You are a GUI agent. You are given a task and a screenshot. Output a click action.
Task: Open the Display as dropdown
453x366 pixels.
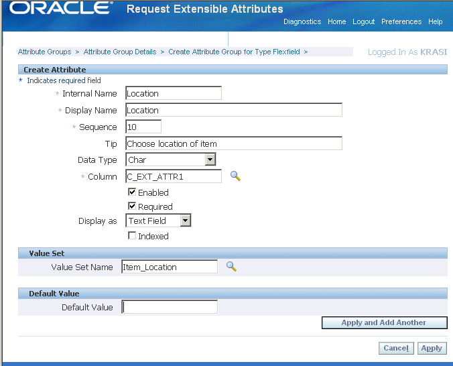[158, 221]
